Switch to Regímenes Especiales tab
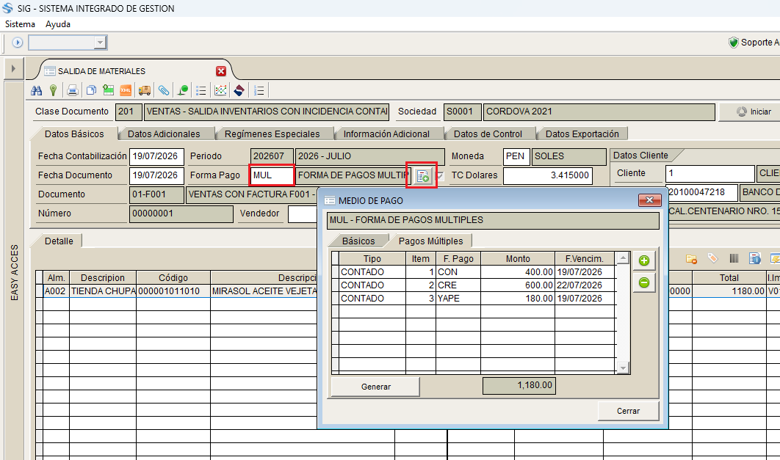780x460 pixels. tap(272, 134)
